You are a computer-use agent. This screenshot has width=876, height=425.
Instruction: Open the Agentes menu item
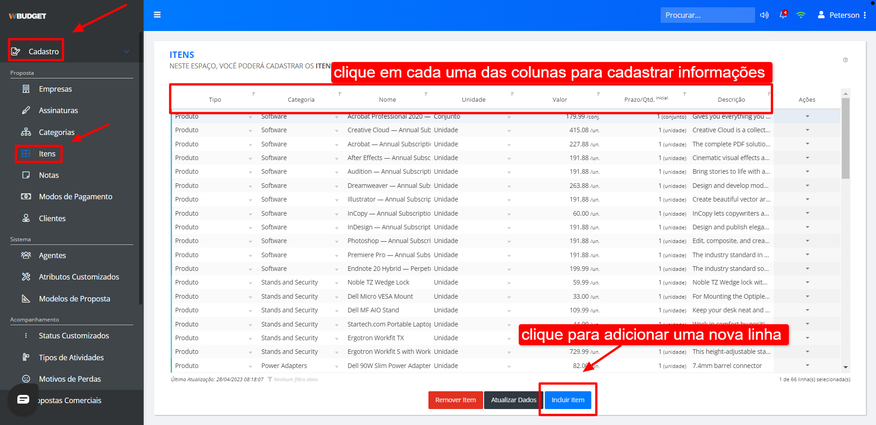pyautogui.click(x=52, y=255)
